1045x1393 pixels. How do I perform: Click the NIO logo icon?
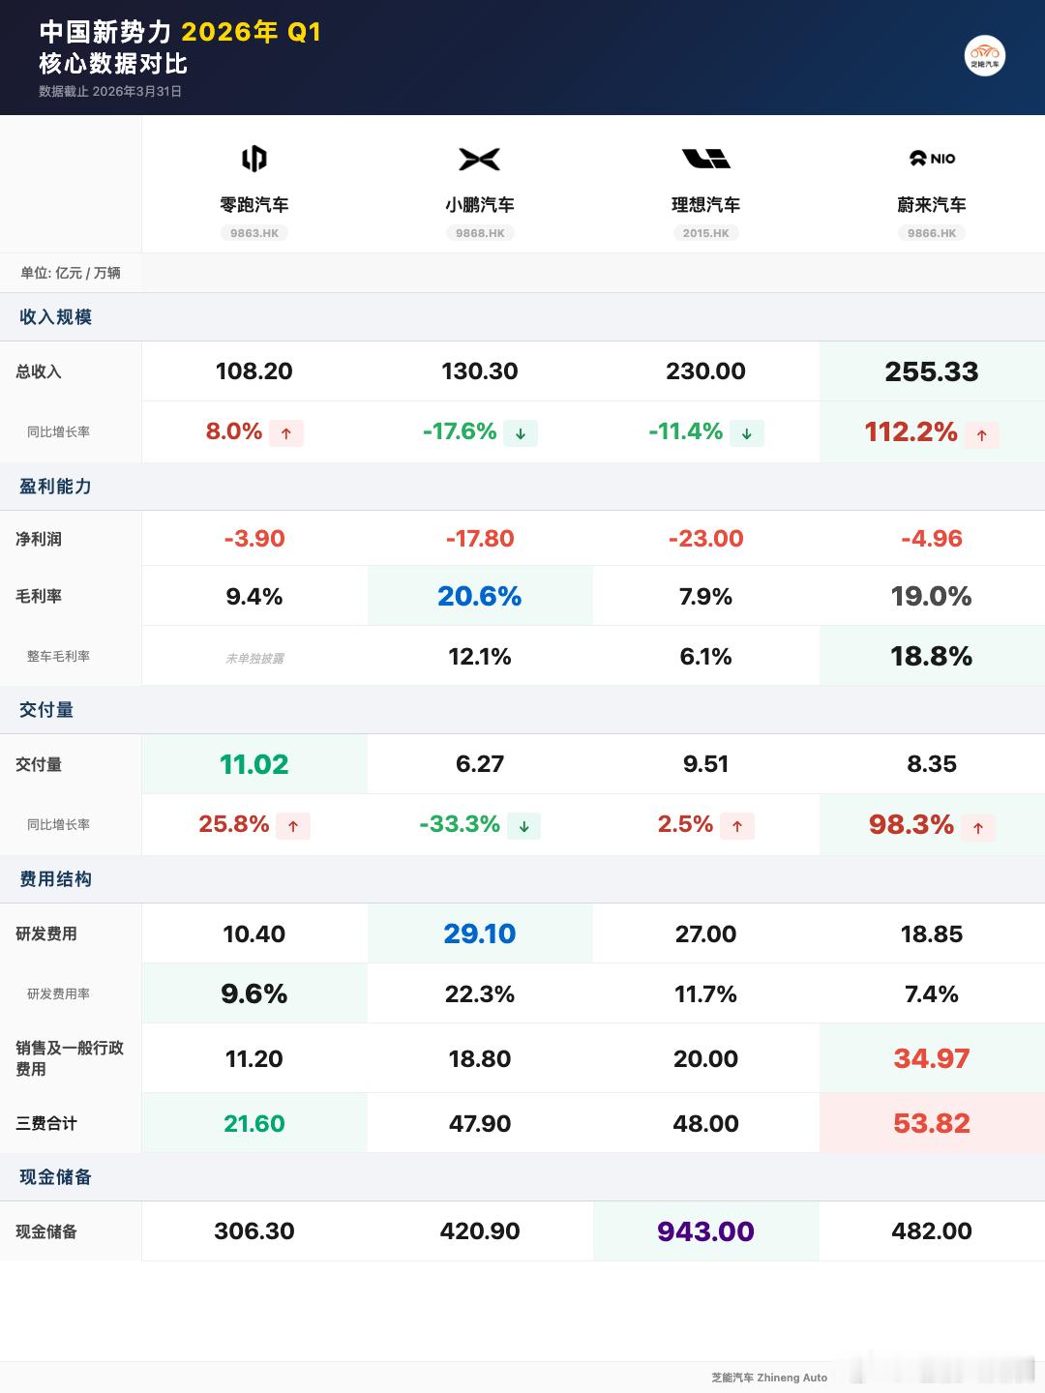pos(932,159)
